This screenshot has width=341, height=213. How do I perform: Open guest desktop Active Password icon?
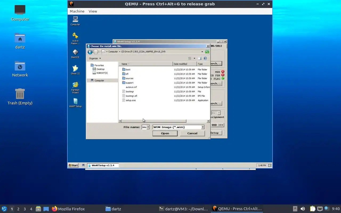click(x=75, y=38)
